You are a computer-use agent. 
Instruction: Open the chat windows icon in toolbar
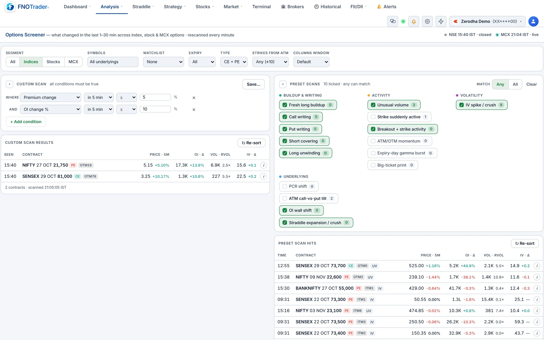pos(393,21)
